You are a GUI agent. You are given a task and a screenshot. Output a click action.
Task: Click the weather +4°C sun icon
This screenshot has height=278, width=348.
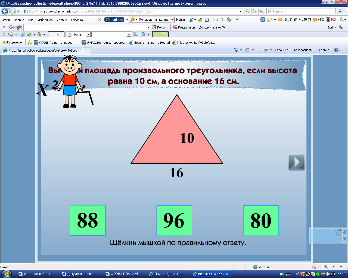click(x=318, y=20)
